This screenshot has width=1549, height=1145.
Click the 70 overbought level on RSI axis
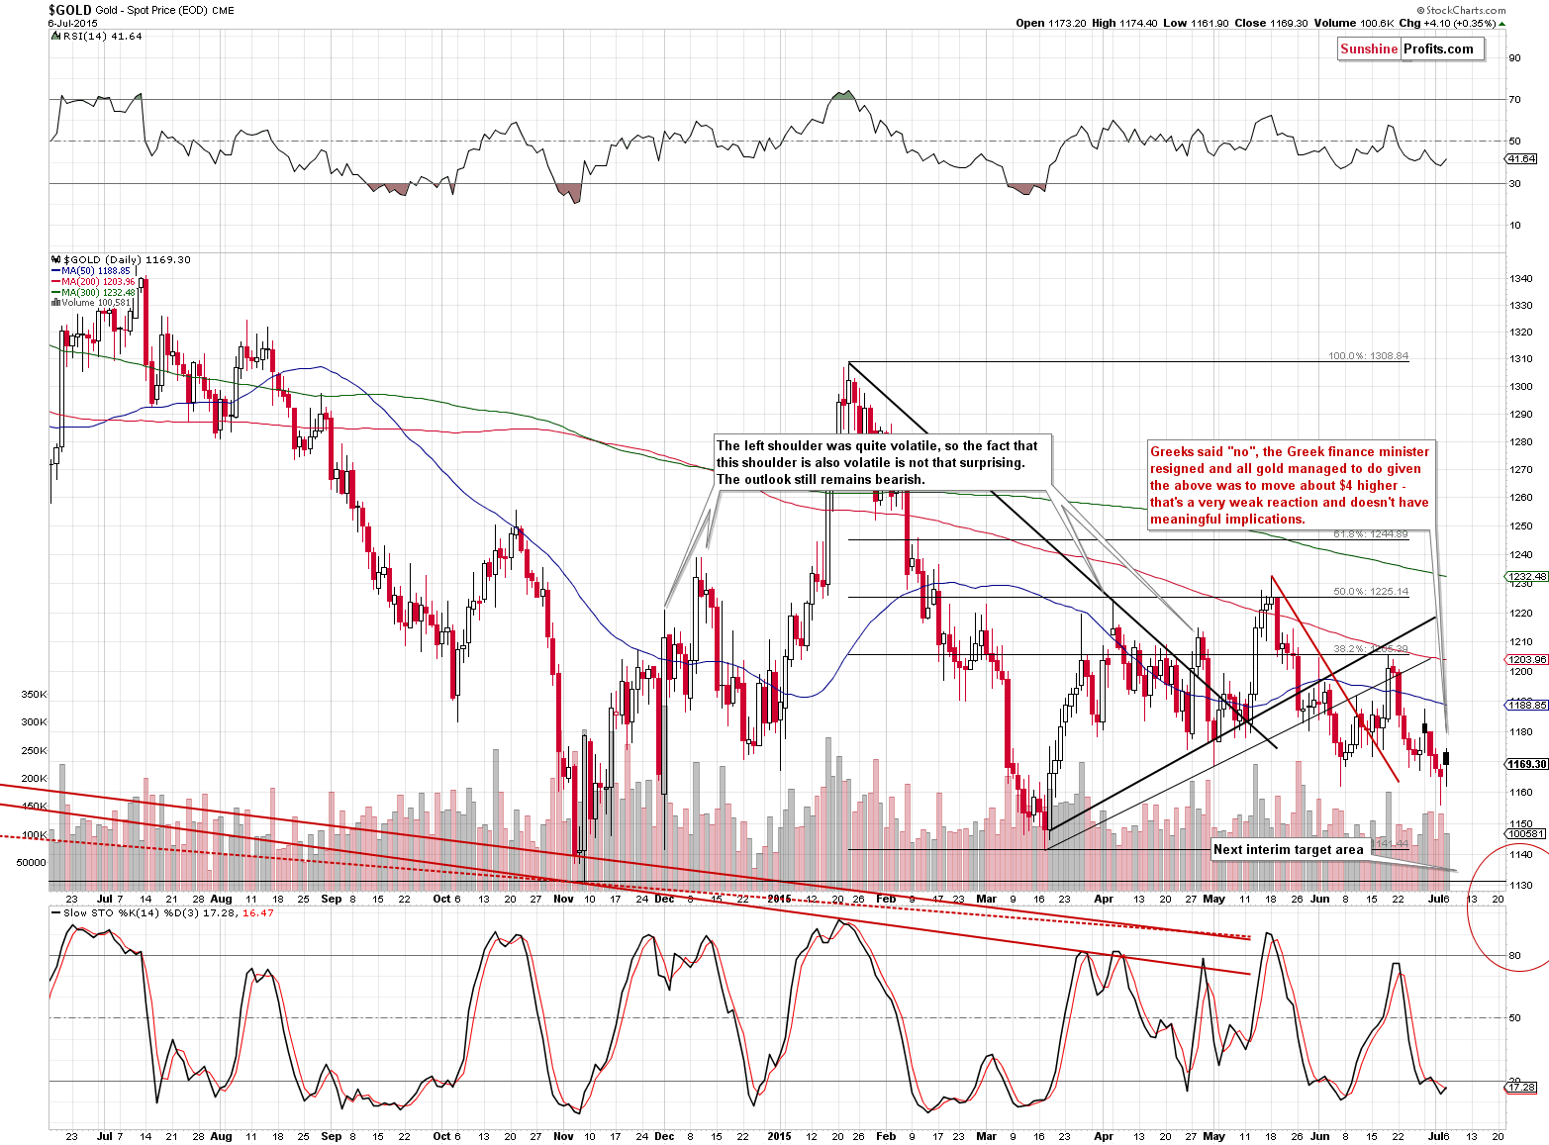coord(1514,99)
